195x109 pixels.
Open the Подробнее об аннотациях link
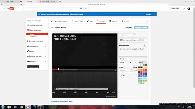[x=62, y=101]
